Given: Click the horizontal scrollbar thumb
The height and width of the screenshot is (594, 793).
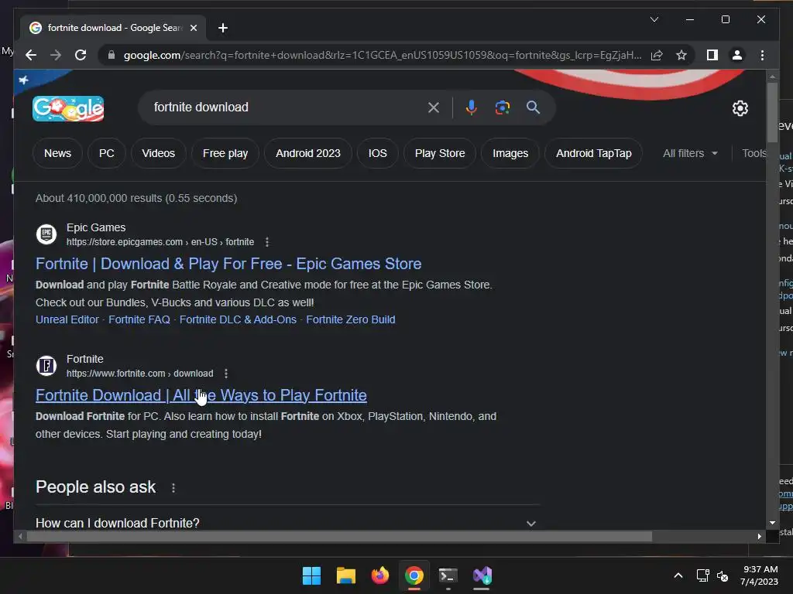Looking at the screenshot, I should click(x=339, y=537).
